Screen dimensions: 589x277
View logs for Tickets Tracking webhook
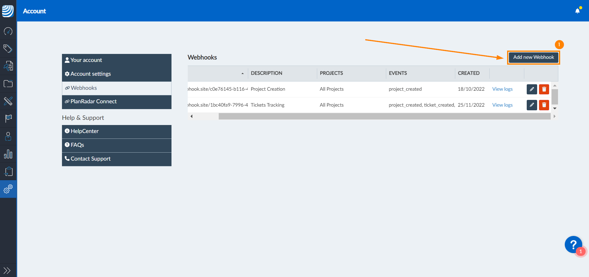(x=502, y=105)
